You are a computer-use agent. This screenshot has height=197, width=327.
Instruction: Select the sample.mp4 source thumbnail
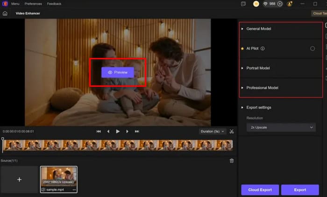(x=59, y=177)
